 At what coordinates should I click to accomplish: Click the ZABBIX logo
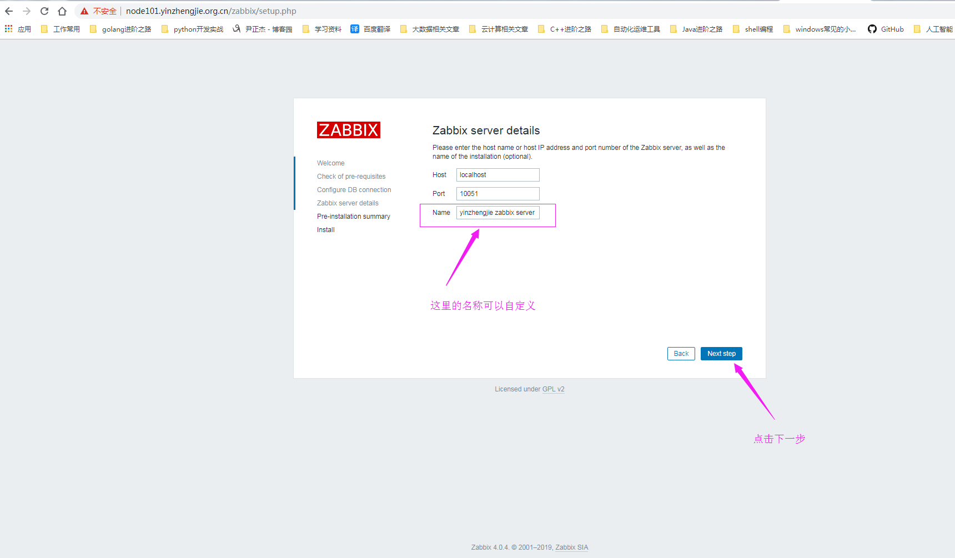[349, 130]
